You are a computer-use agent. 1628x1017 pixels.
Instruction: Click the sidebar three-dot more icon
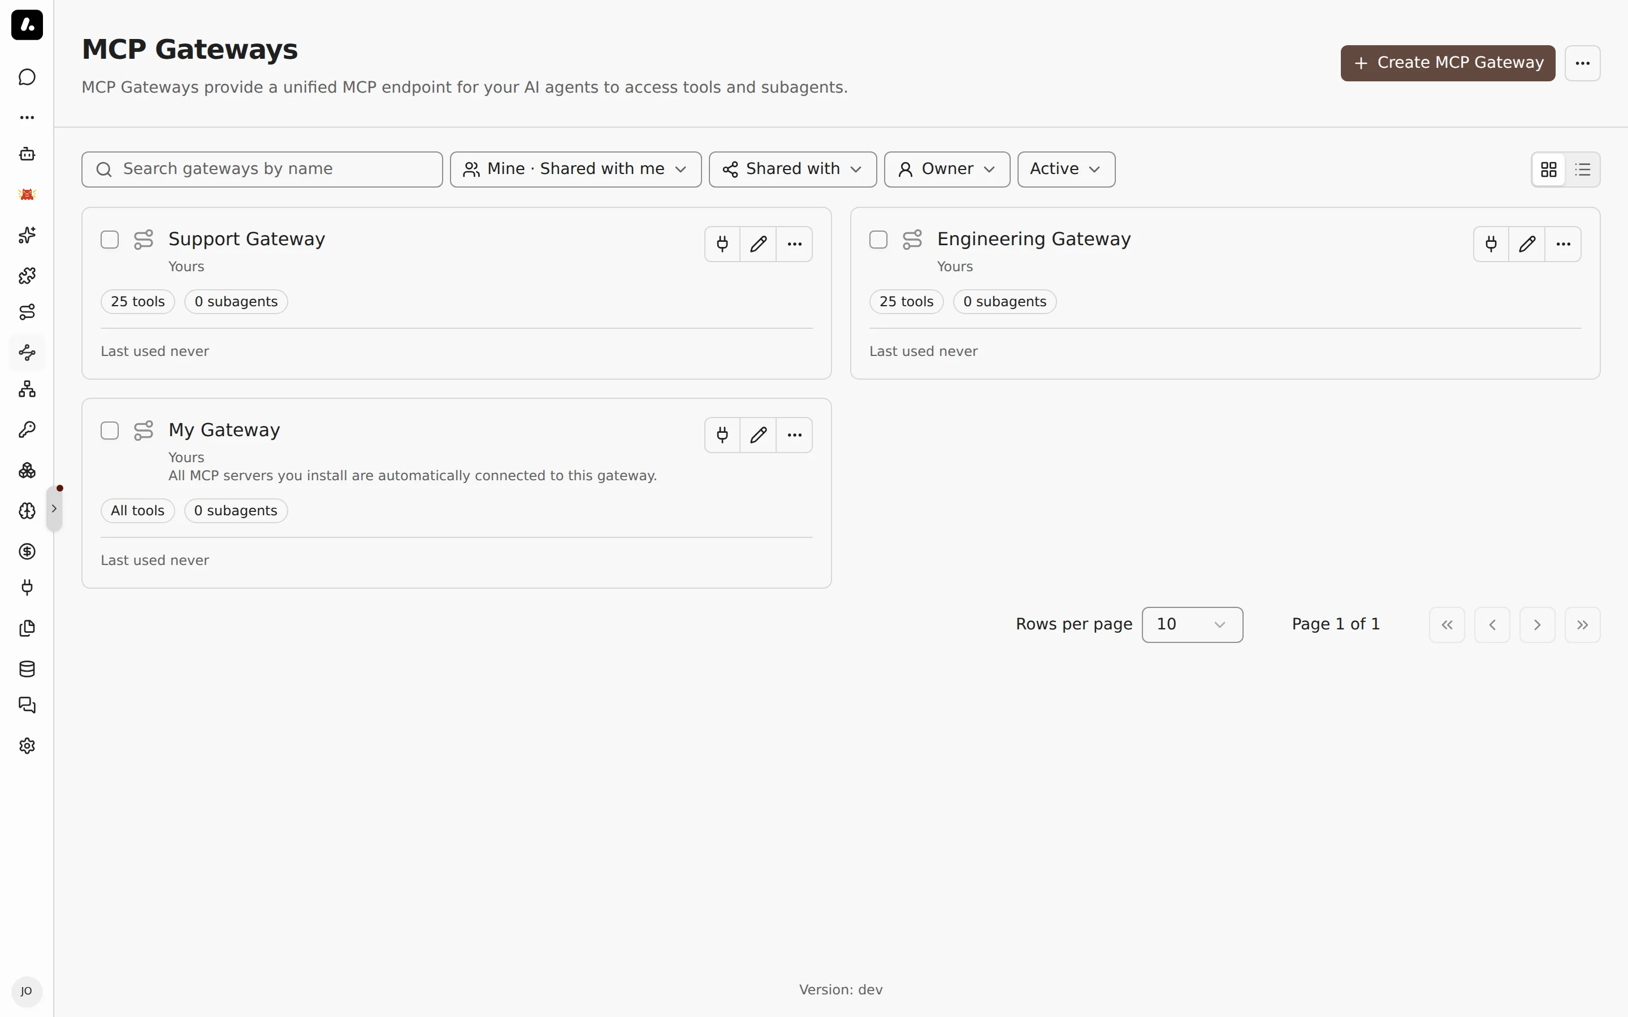[x=27, y=118]
